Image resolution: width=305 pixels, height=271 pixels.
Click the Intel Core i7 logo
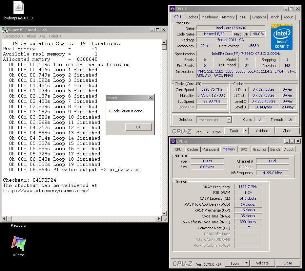[x=282, y=37]
